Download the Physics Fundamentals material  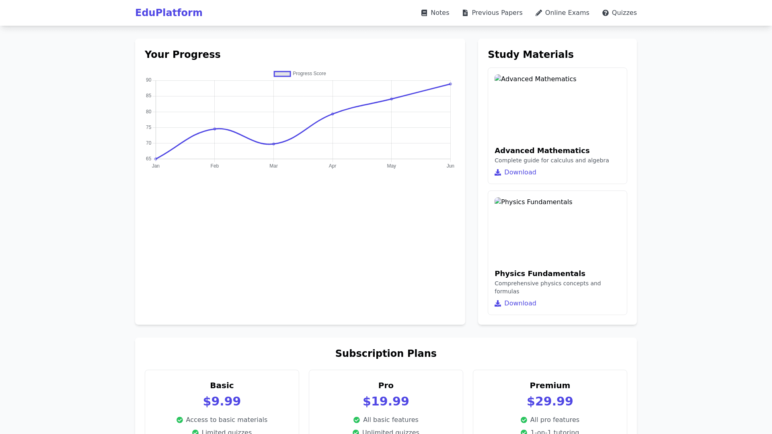coord(520,303)
